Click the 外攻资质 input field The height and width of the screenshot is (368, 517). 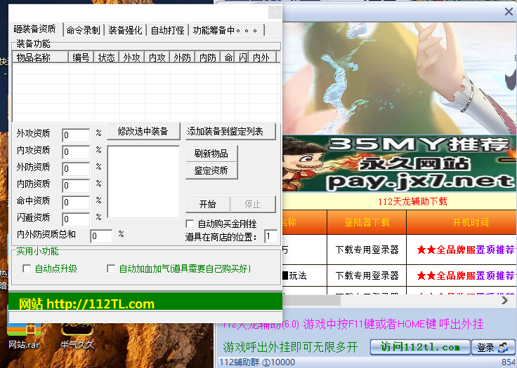[x=76, y=135]
